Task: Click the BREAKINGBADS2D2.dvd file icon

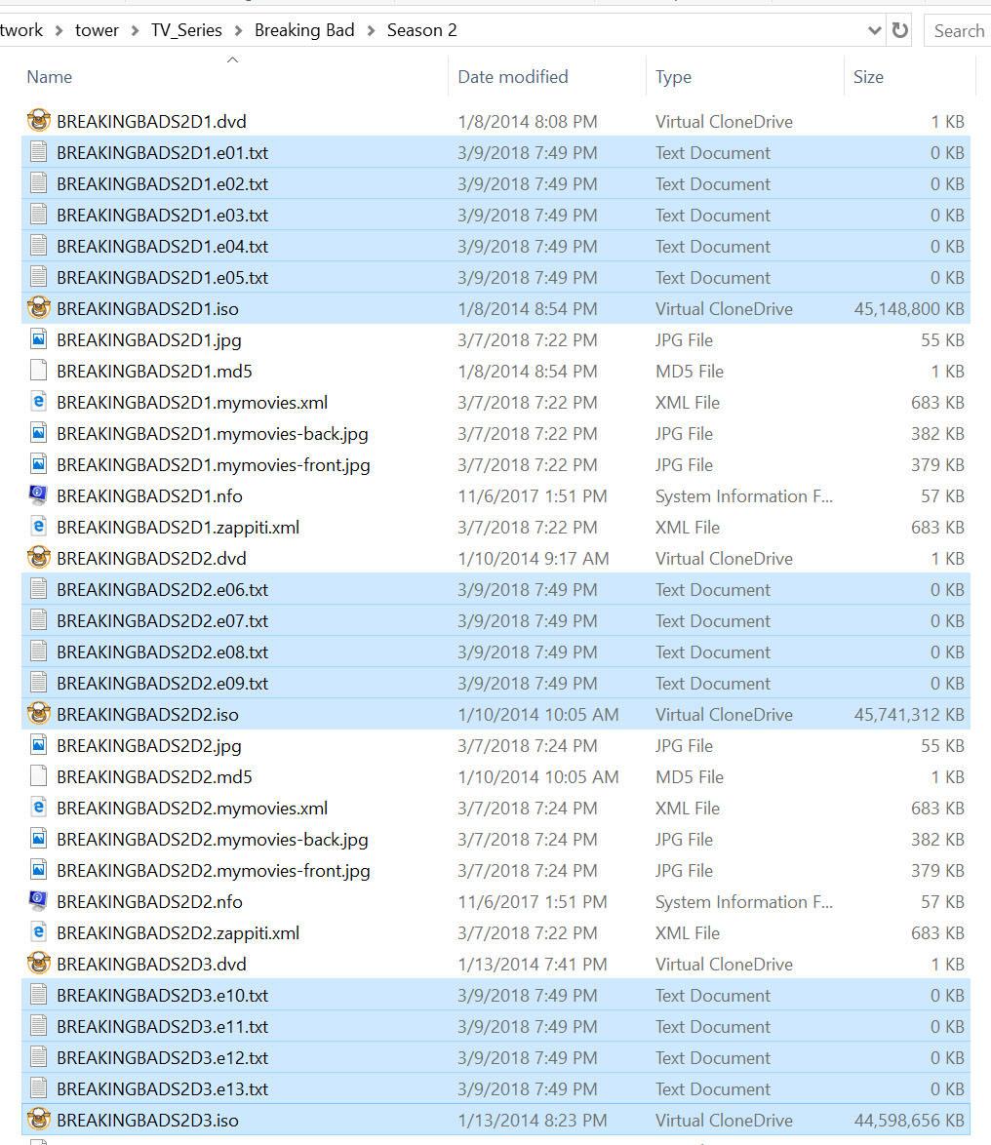Action: 39,558
